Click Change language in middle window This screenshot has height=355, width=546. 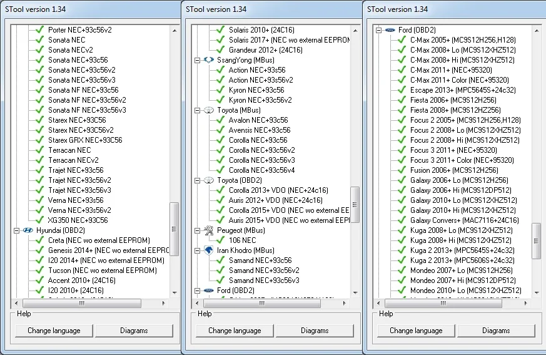point(235,331)
